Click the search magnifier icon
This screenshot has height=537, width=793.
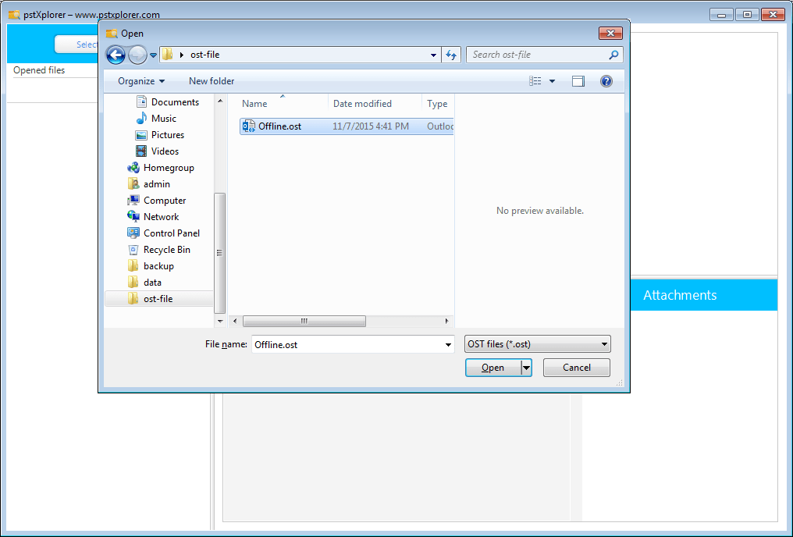[x=613, y=55]
